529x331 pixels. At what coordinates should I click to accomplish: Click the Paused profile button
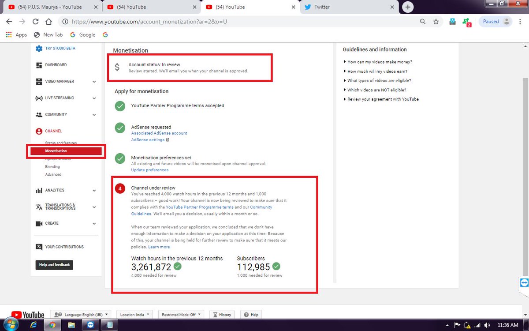[496, 21]
